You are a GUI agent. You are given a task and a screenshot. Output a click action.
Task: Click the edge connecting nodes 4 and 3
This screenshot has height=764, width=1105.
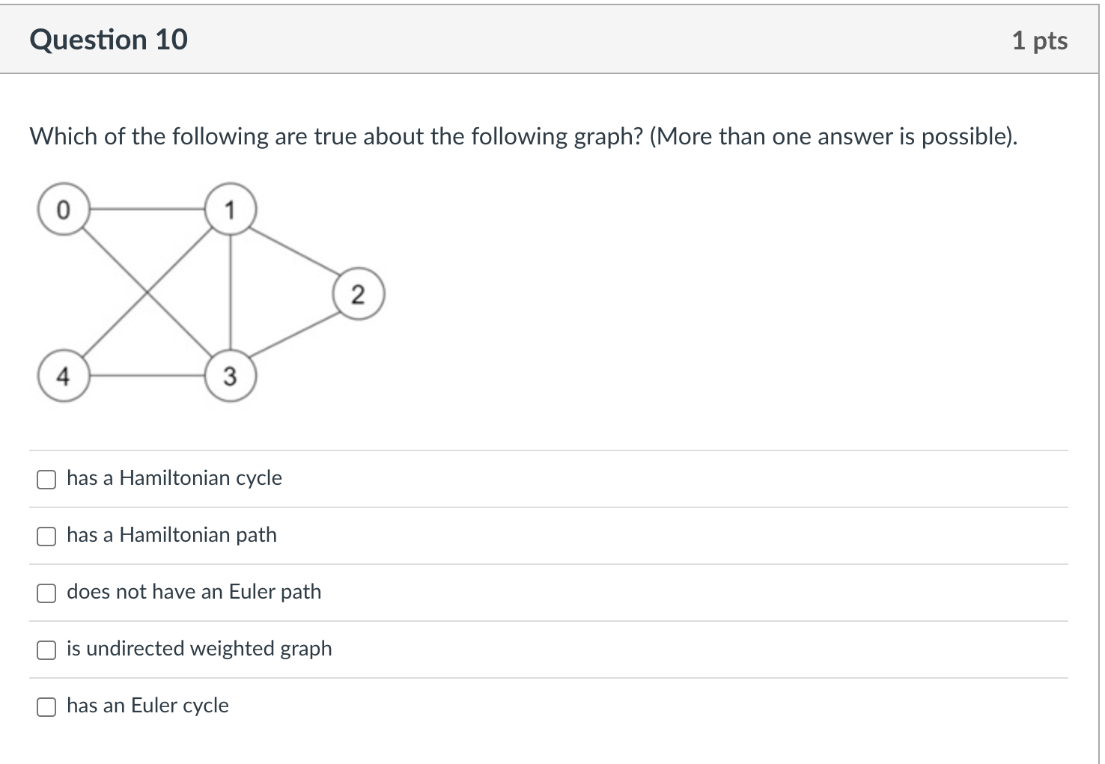tap(147, 375)
